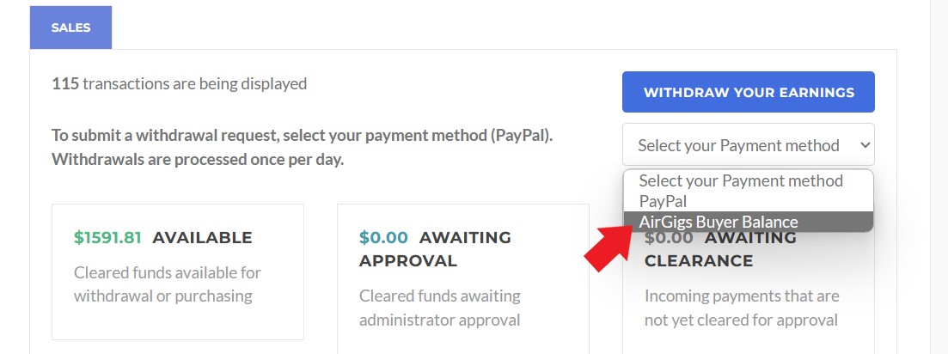Switch to the SALES tab
The width and height of the screenshot is (948, 354).
[70, 27]
